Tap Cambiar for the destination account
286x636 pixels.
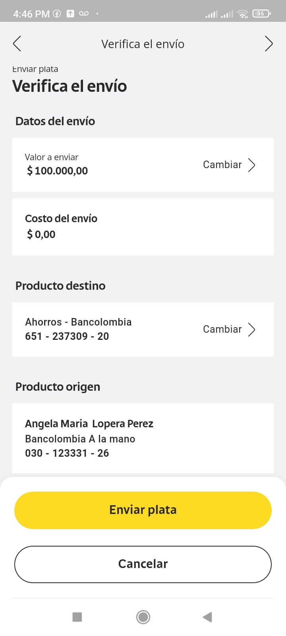[222, 329]
